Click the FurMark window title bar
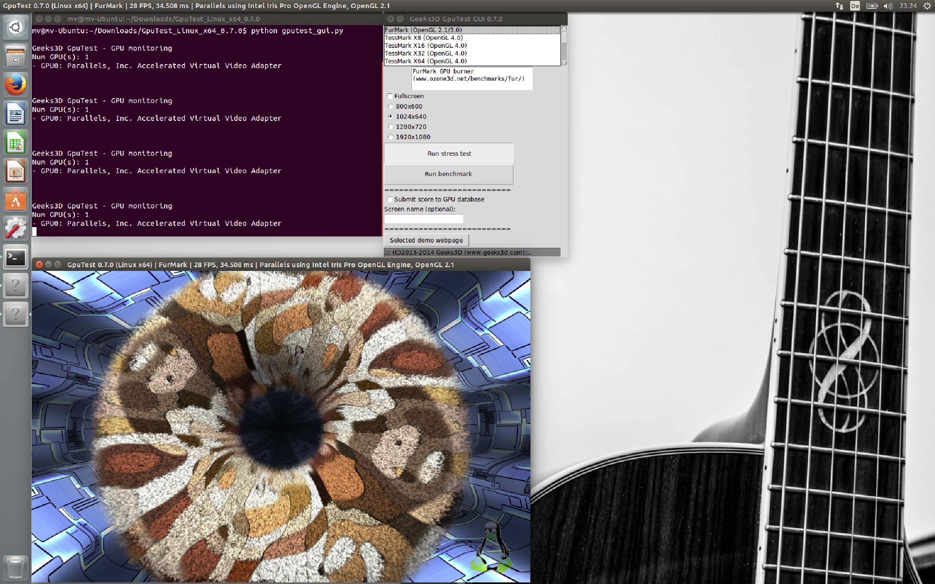The image size is (935, 584). point(281,264)
